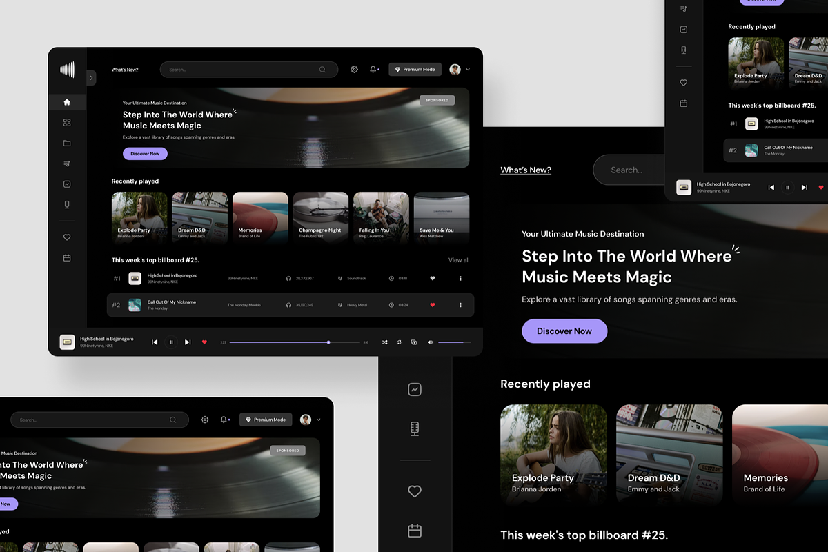Image resolution: width=828 pixels, height=552 pixels.
Task: Click What's New? link in main window
Action: coord(125,70)
